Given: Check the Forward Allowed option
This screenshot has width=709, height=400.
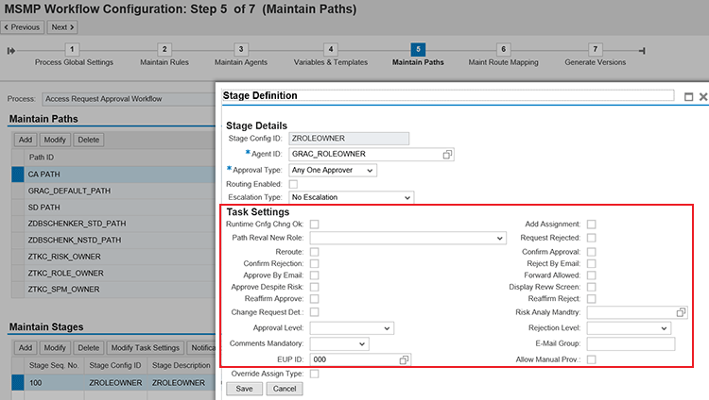Looking at the screenshot, I should (x=591, y=275).
